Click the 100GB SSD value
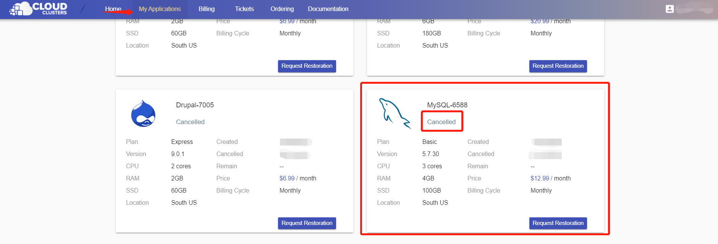The height and width of the screenshot is (244, 718). pos(432,190)
